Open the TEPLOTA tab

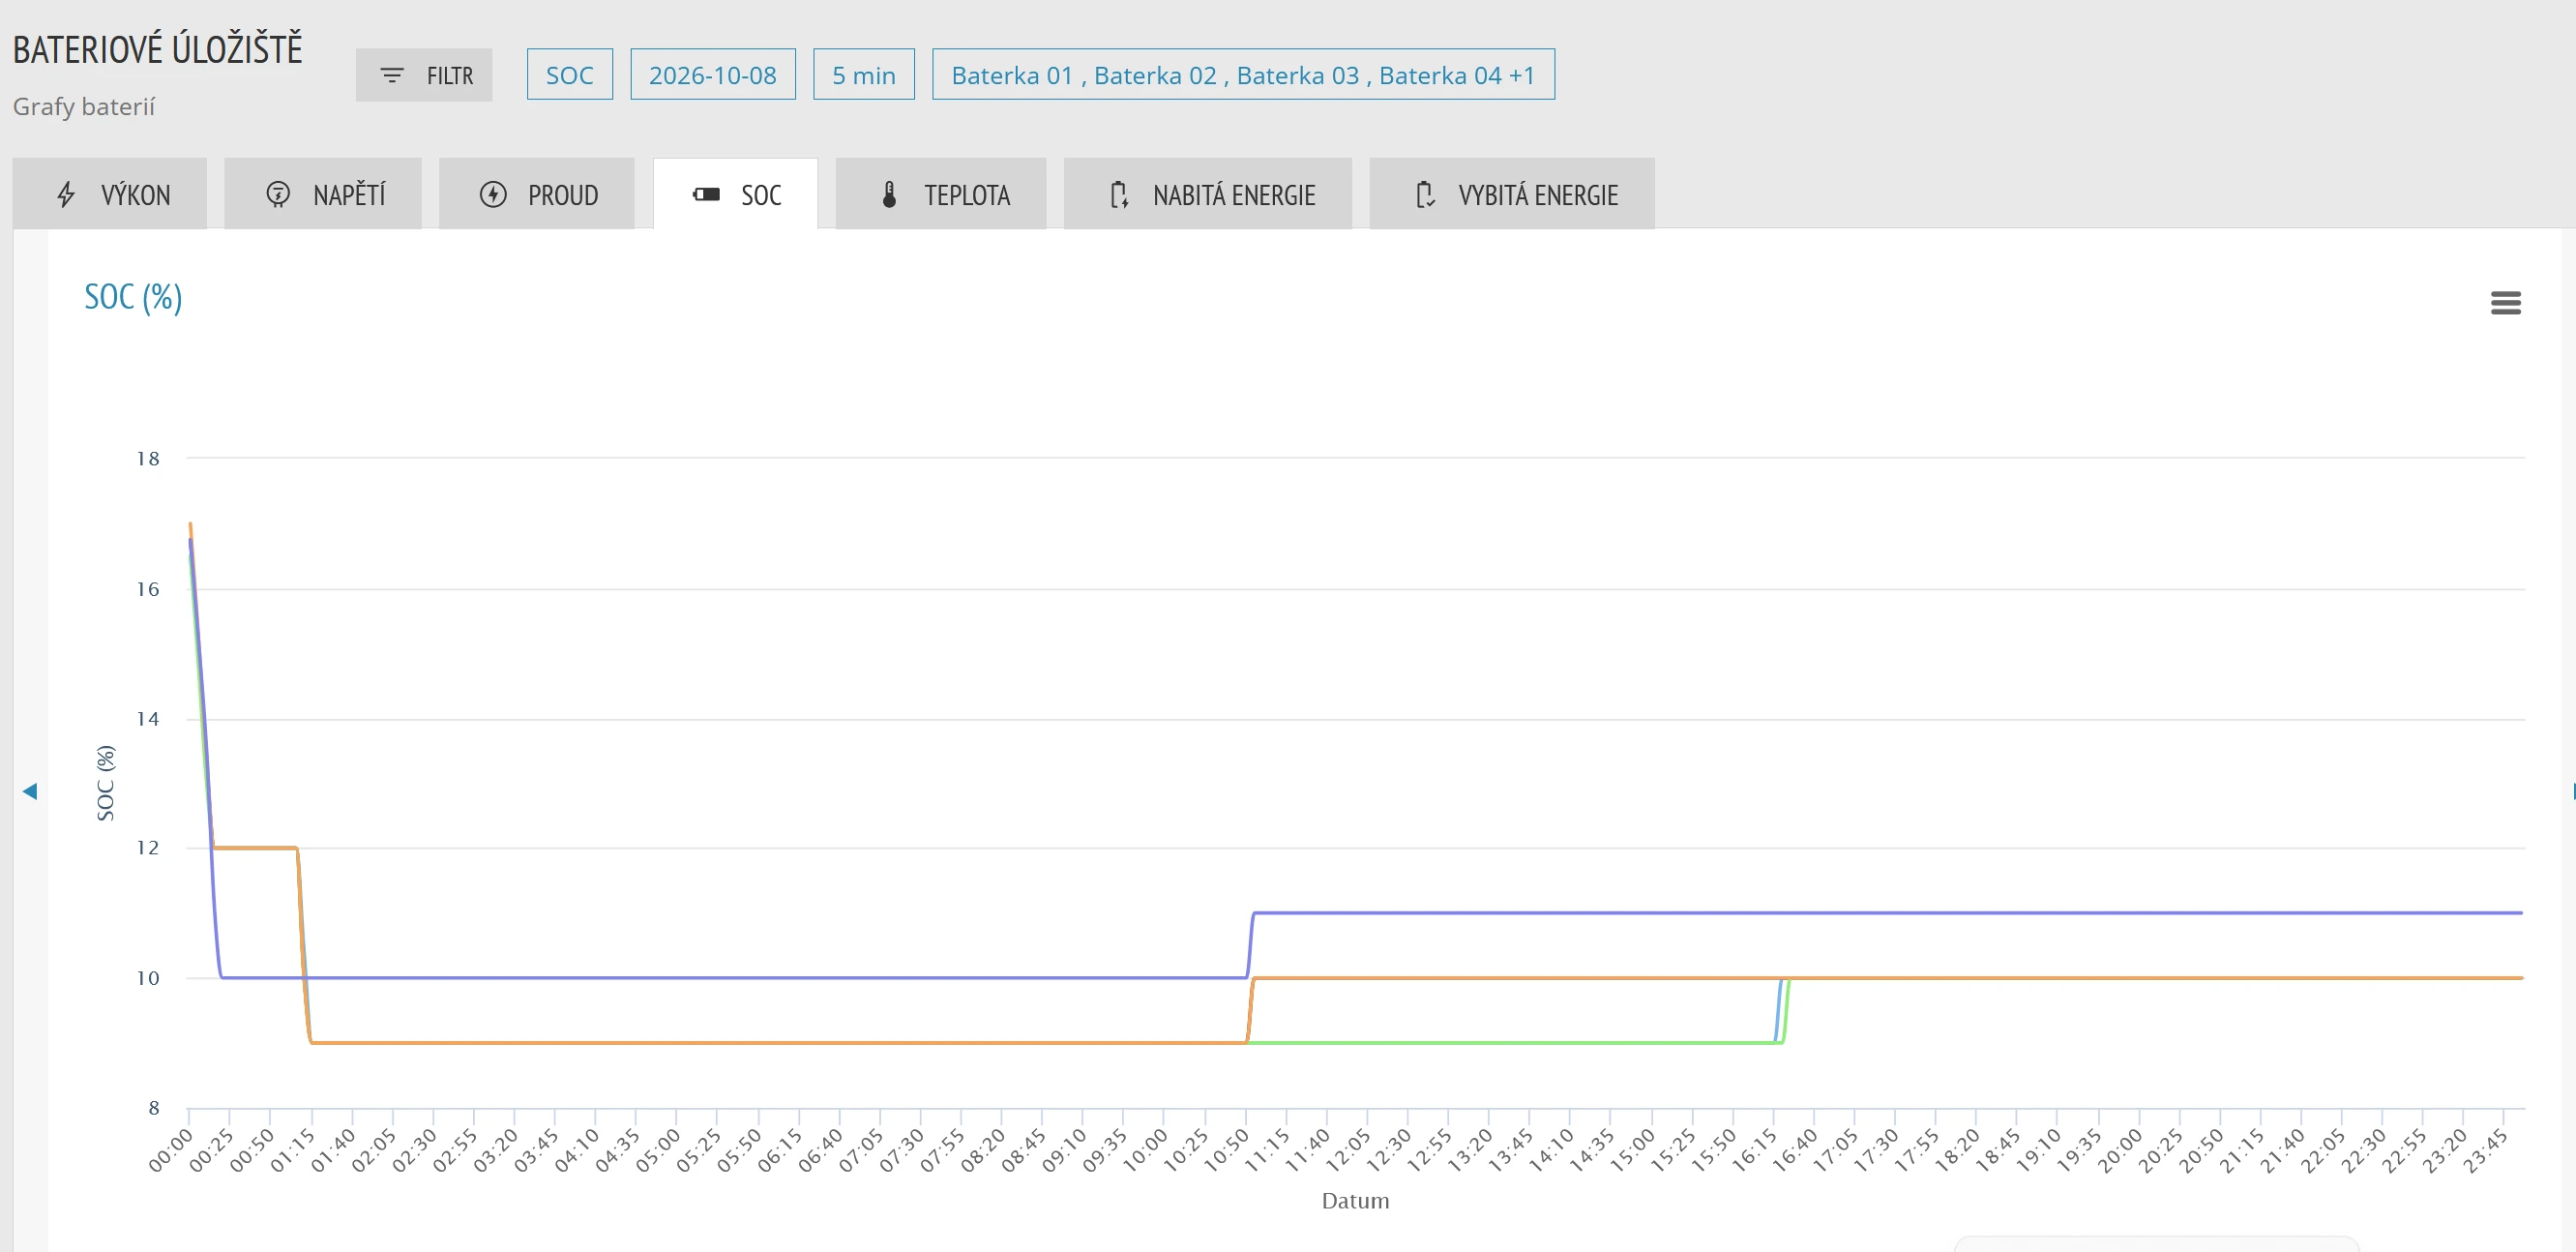(x=941, y=193)
